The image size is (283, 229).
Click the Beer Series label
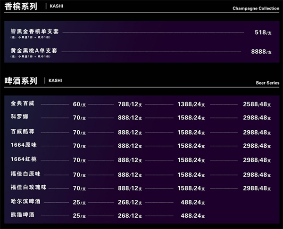[x=267, y=83]
